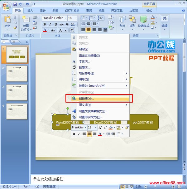Open Quick Styles (快速样式) gallery

coord(143,23)
